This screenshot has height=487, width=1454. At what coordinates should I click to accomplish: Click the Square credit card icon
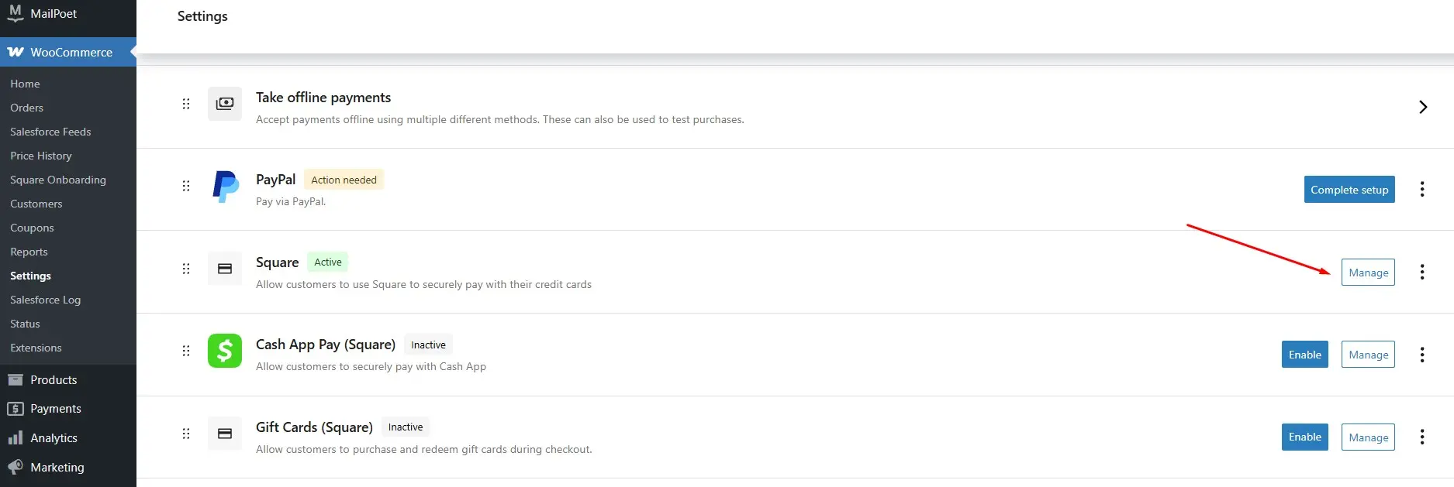pos(225,269)
